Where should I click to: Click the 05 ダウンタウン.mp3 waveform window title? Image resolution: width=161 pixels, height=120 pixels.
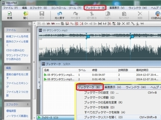tap(55, 30)
